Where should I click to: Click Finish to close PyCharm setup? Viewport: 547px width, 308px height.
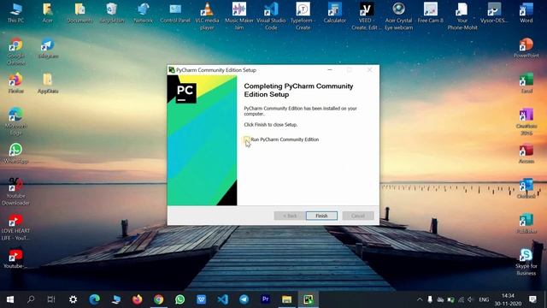tap(321, 216)
